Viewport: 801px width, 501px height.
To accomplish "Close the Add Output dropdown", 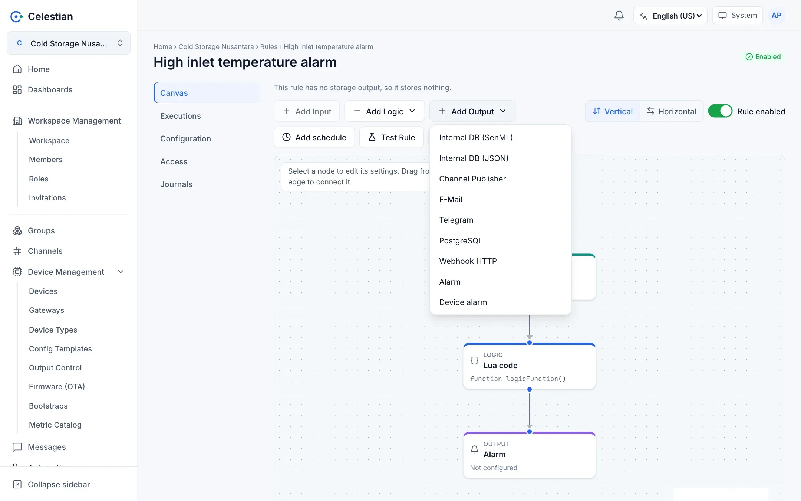I will coord(472,111).
